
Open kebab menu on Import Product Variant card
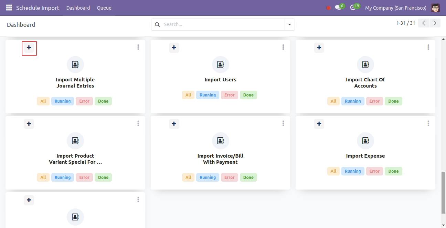[138, 123]
